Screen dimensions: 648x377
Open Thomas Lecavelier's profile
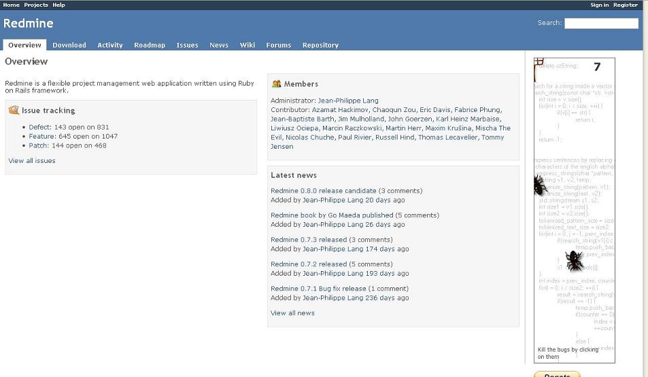(447, 137)
